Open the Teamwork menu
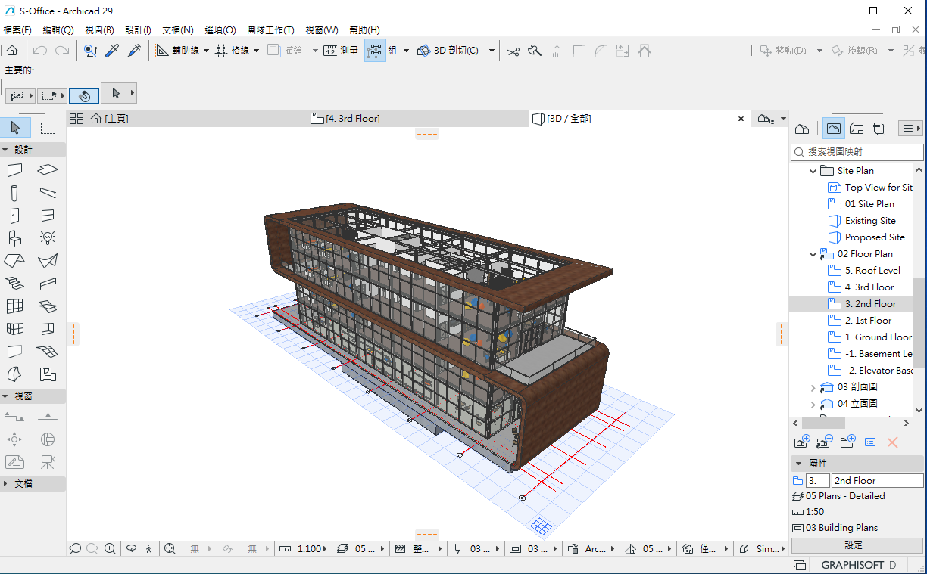The height and width of the screenshot is (574, 927). click(x=270, y=30)
